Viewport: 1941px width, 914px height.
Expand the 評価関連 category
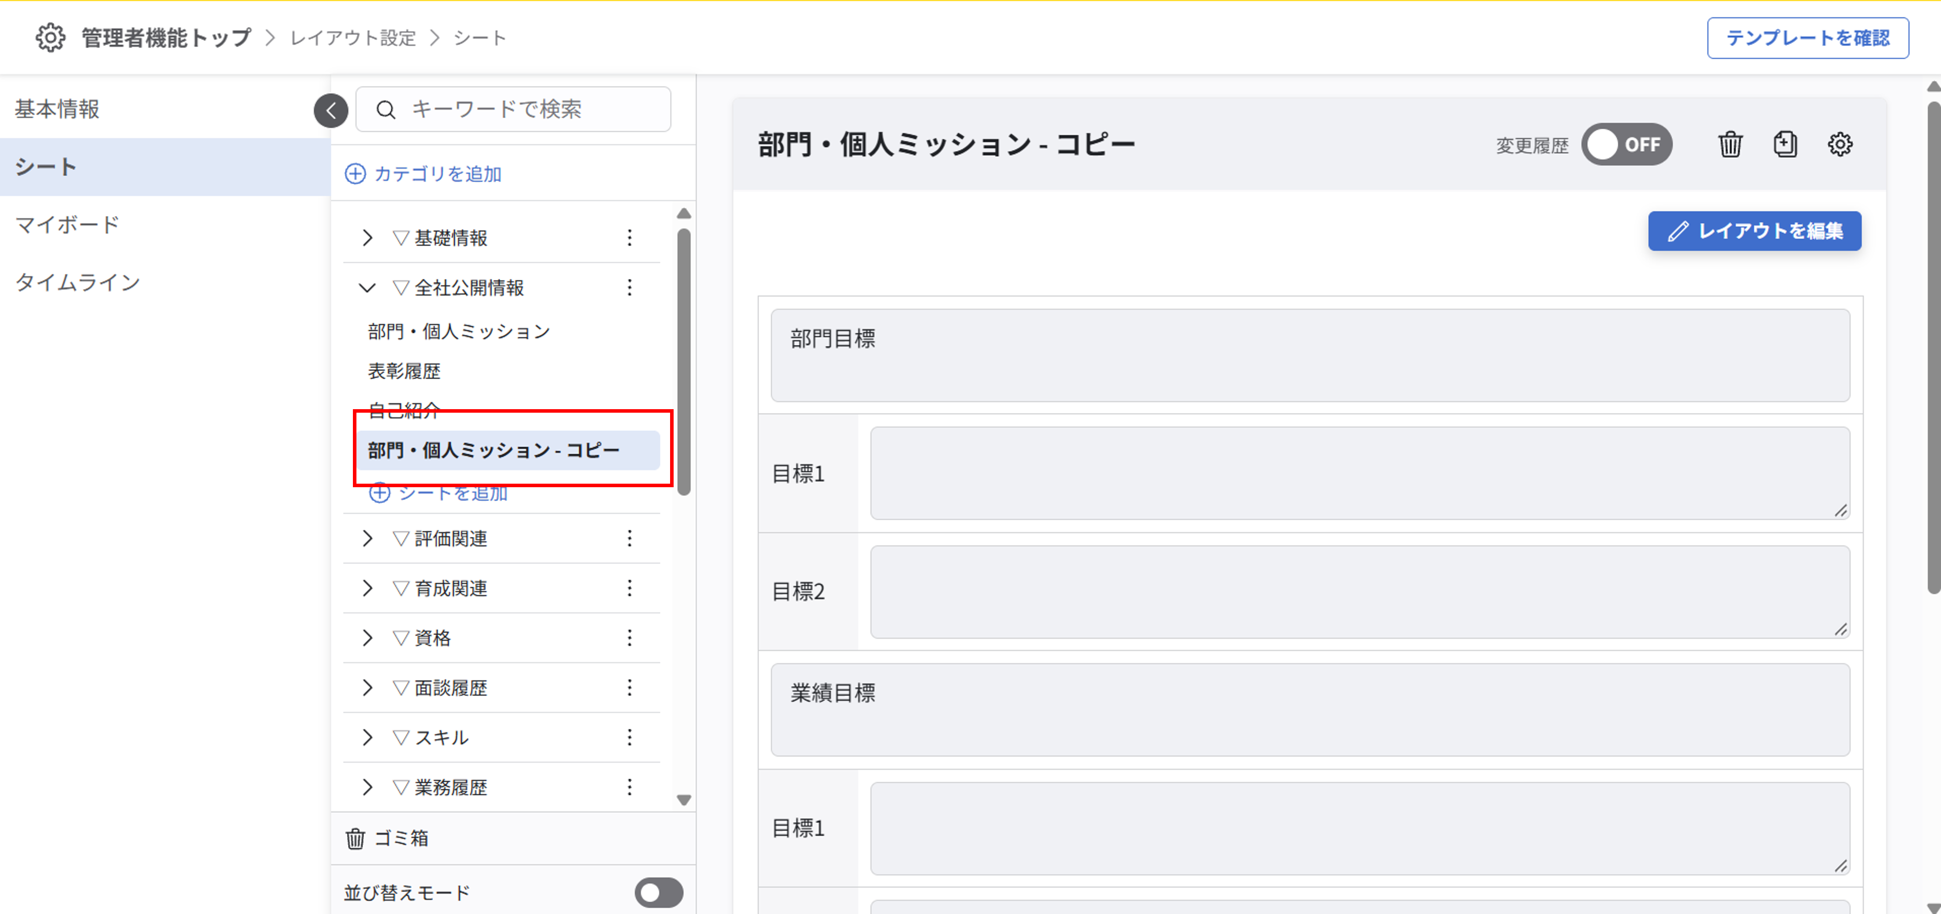pos(367,538)
